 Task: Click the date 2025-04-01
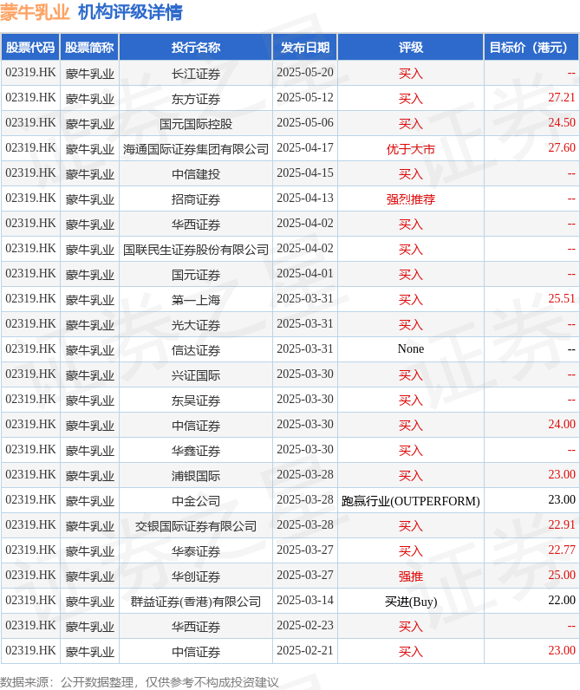tap(305, 273)
